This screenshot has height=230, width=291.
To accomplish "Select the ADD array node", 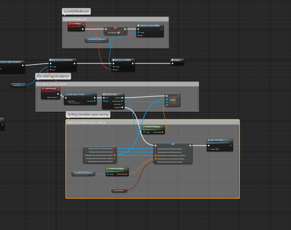I will [173, 100].
